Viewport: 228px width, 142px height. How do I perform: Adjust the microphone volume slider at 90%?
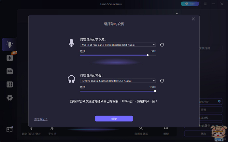coord(148,55)
